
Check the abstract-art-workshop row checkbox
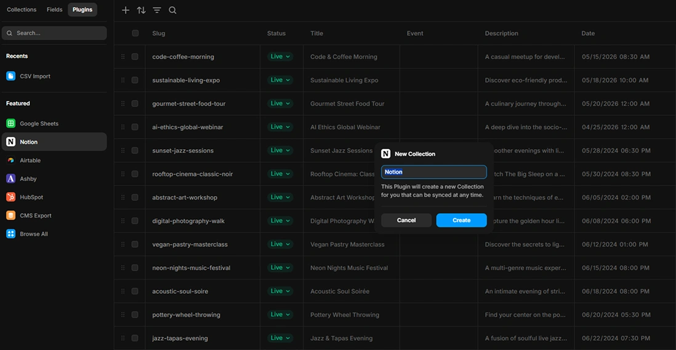135,197
